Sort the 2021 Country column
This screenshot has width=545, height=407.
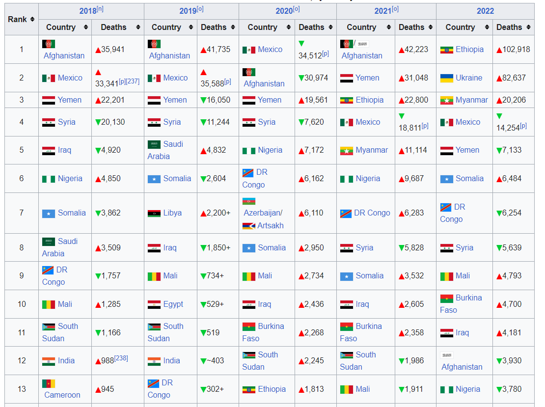(x=388, y=27)
